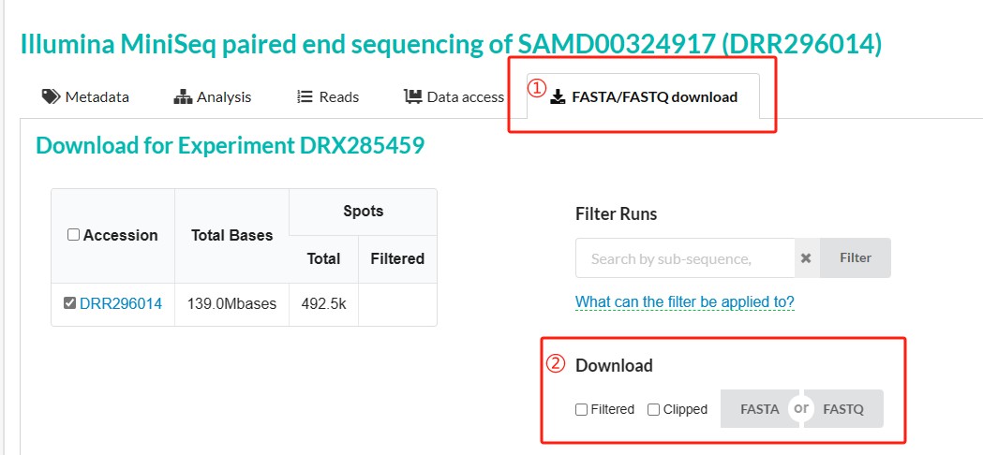983x455 pixels.
Task: Click the Filtered column header
Action: (397, 258)
